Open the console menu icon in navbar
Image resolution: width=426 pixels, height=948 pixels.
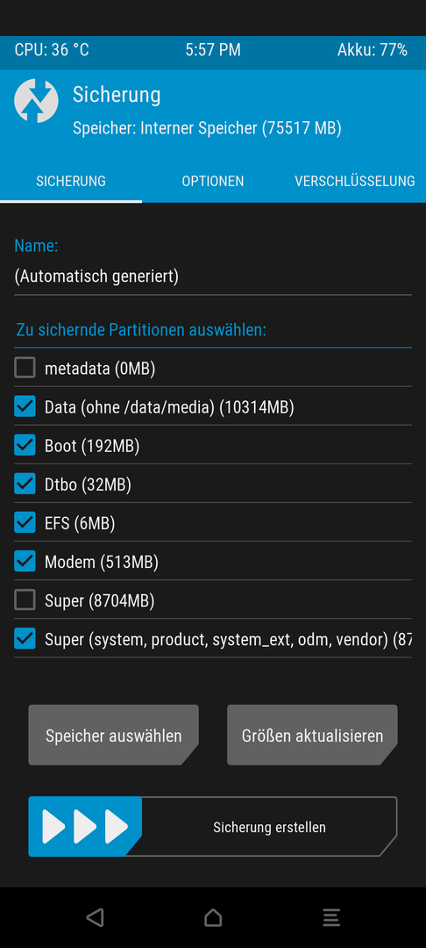tap(331, 917)
